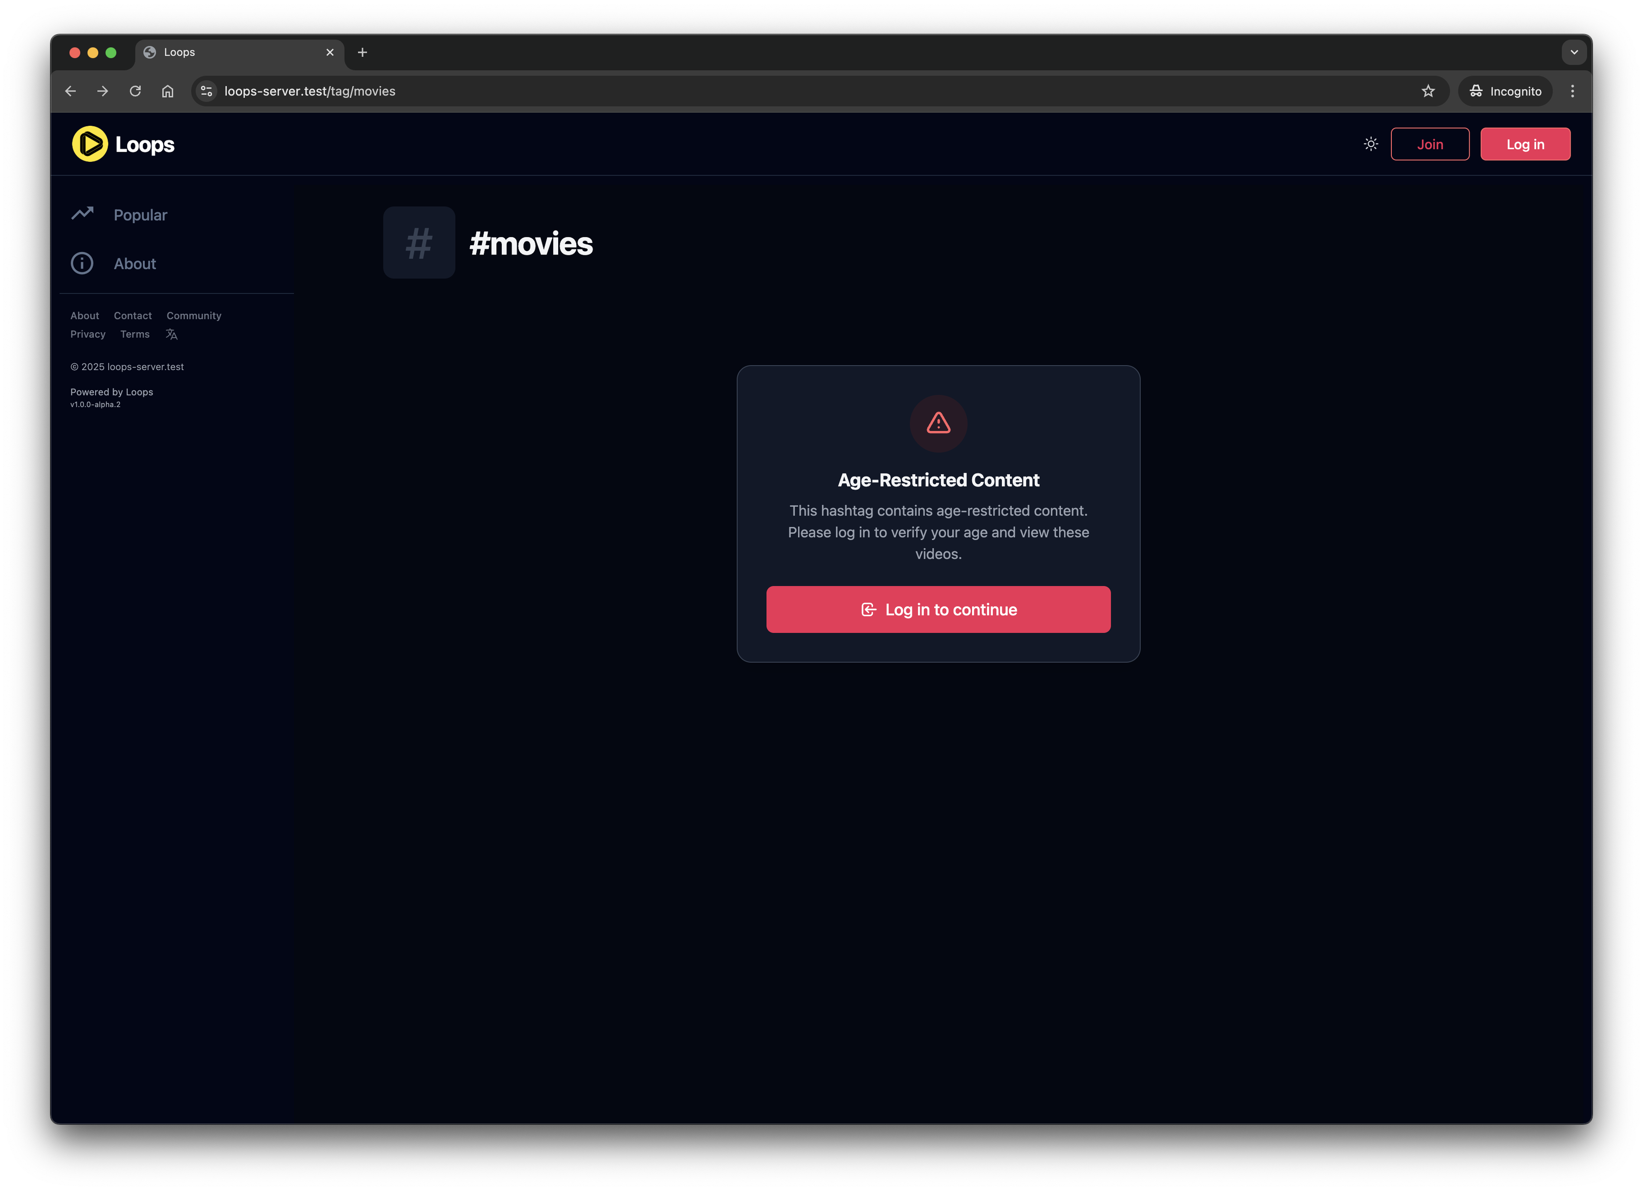Image resolution: width=1643 pixels, height=1191 pixels.
Task: Open the Contact footer link
Action: [x=133, y=316]
